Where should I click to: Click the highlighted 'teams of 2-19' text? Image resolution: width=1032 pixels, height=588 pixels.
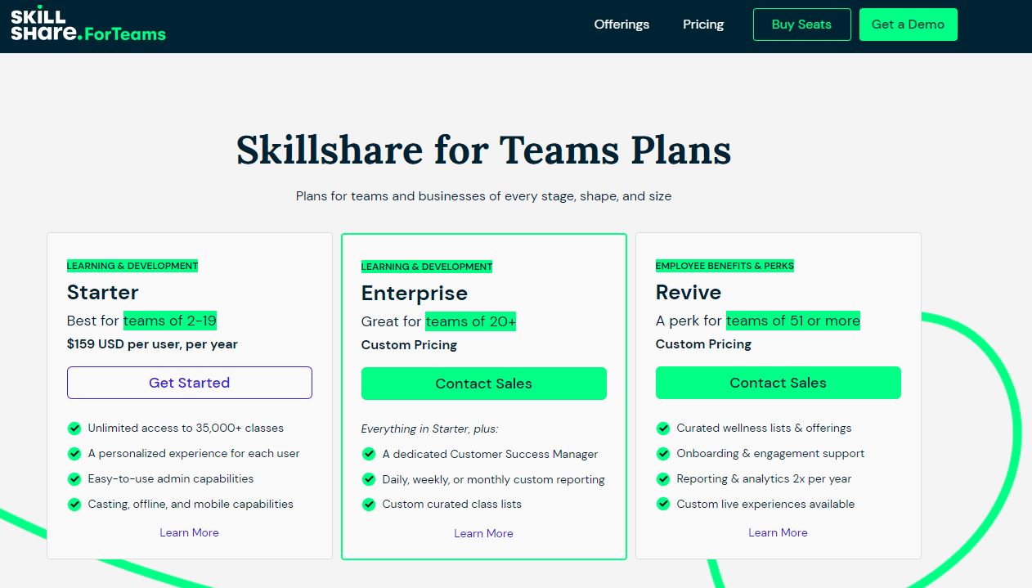point(170,321)
